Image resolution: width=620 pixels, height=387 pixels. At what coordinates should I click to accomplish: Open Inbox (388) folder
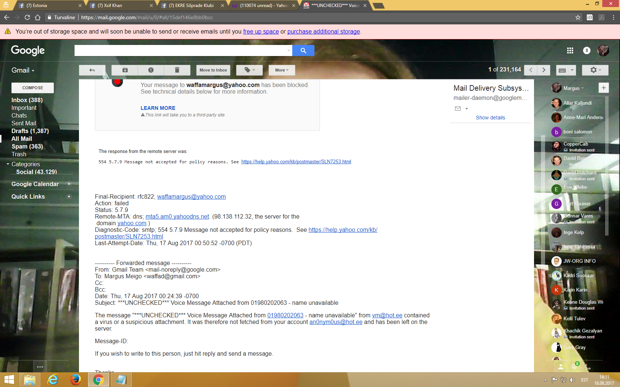tap(27, 100)
